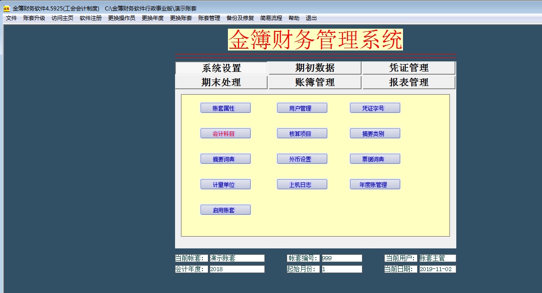Open the 备份及修复 menu

[x=240, y=18]
